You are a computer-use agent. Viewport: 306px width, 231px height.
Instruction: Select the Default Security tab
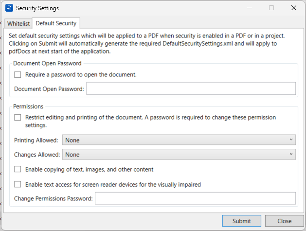[x=56, y=23]
